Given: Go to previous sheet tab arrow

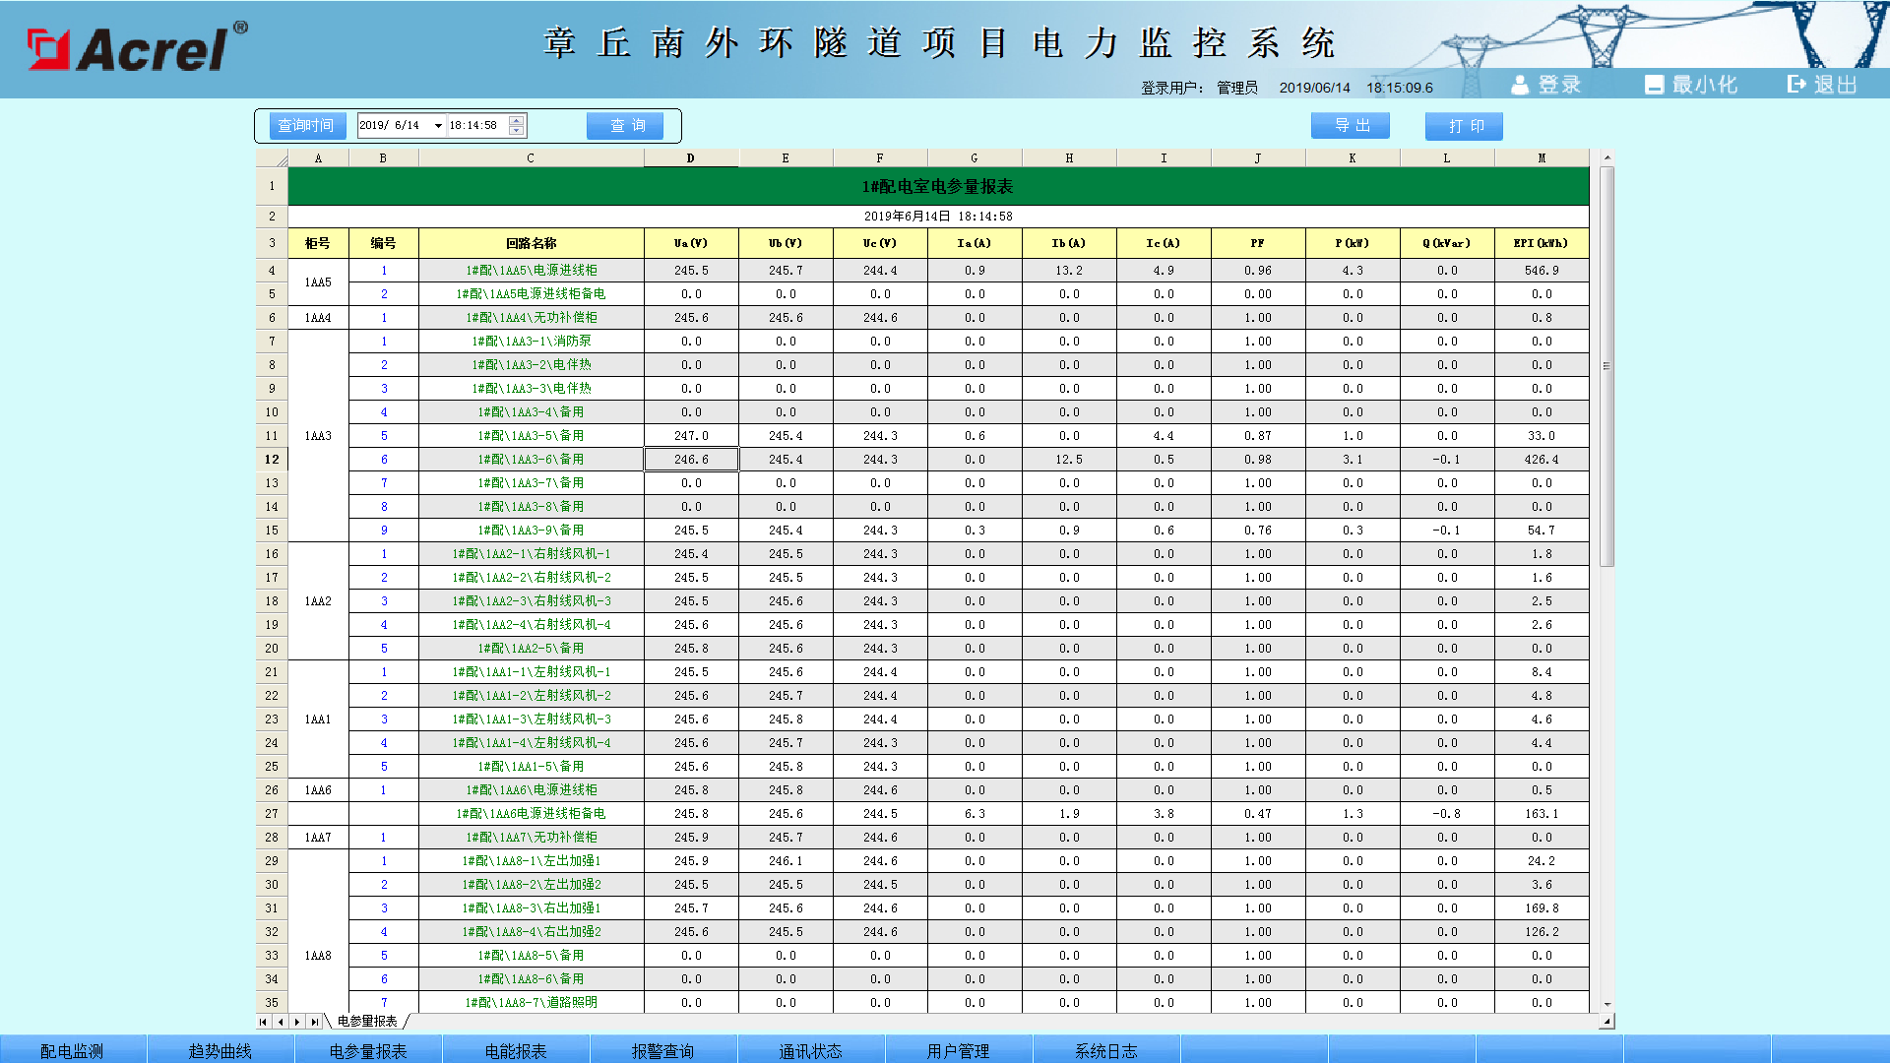Looking at the screenshot, I should pos(281,1022).
